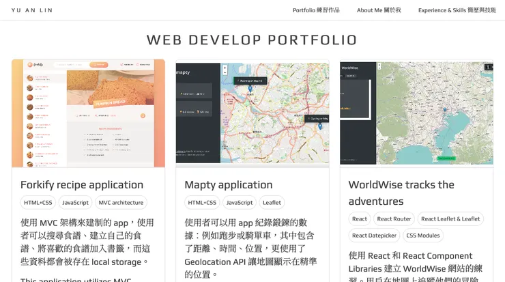Screen dimensions: 505x282
Task: Open Experience & Skills 簡歷與技能 menu item
Action: click(457, 10)
